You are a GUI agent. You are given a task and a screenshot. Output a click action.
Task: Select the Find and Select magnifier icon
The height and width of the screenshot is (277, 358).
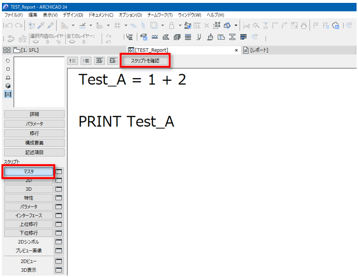(31, 25)
